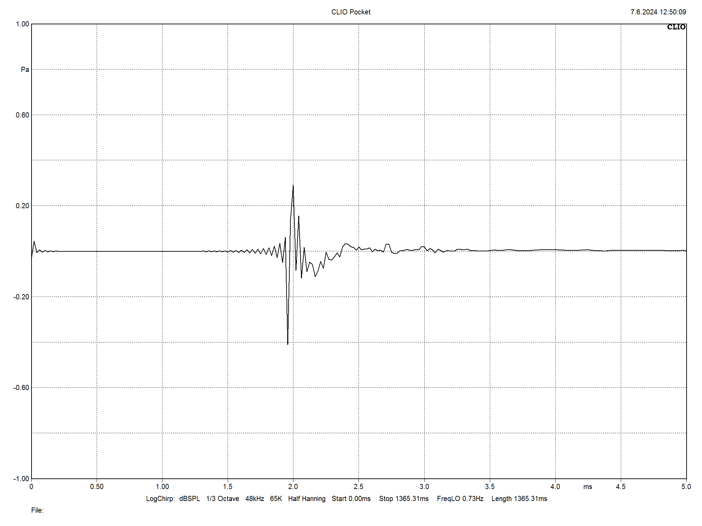Click the 4.5 x-axis label
The height and width of the screenshot is (526, 702).
621,487
